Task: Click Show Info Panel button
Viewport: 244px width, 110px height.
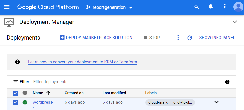Action: [x=217, y=38]
